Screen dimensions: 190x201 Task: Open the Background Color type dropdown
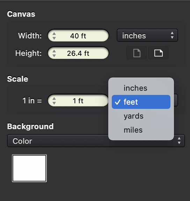96,141
